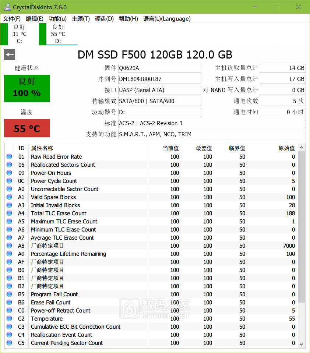310x353 pixels.
Task: Click the serial number field DM18041800187
Action: [x=159, y=79]
